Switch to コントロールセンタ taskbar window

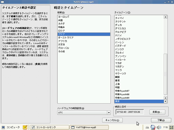(49, 127)
